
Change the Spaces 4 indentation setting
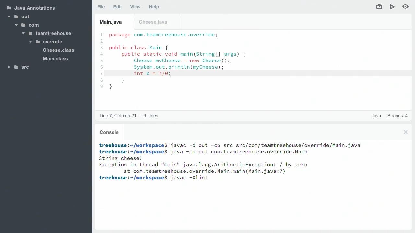click(397, 116)
